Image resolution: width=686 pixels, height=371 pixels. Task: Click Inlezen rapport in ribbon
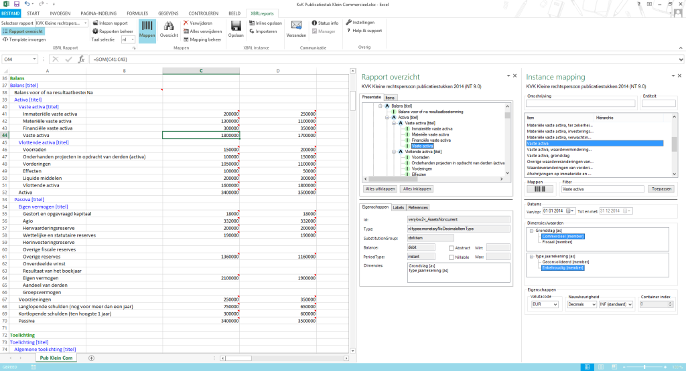[x=110, y=23]
